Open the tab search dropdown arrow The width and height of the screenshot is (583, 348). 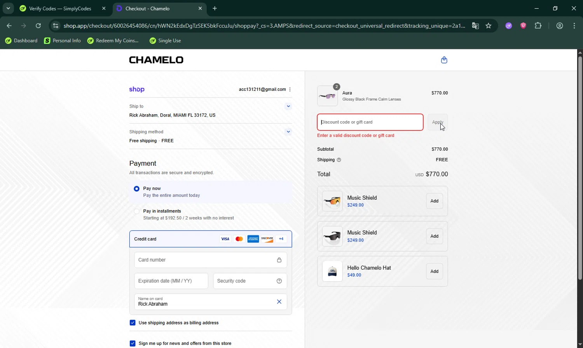8,8
